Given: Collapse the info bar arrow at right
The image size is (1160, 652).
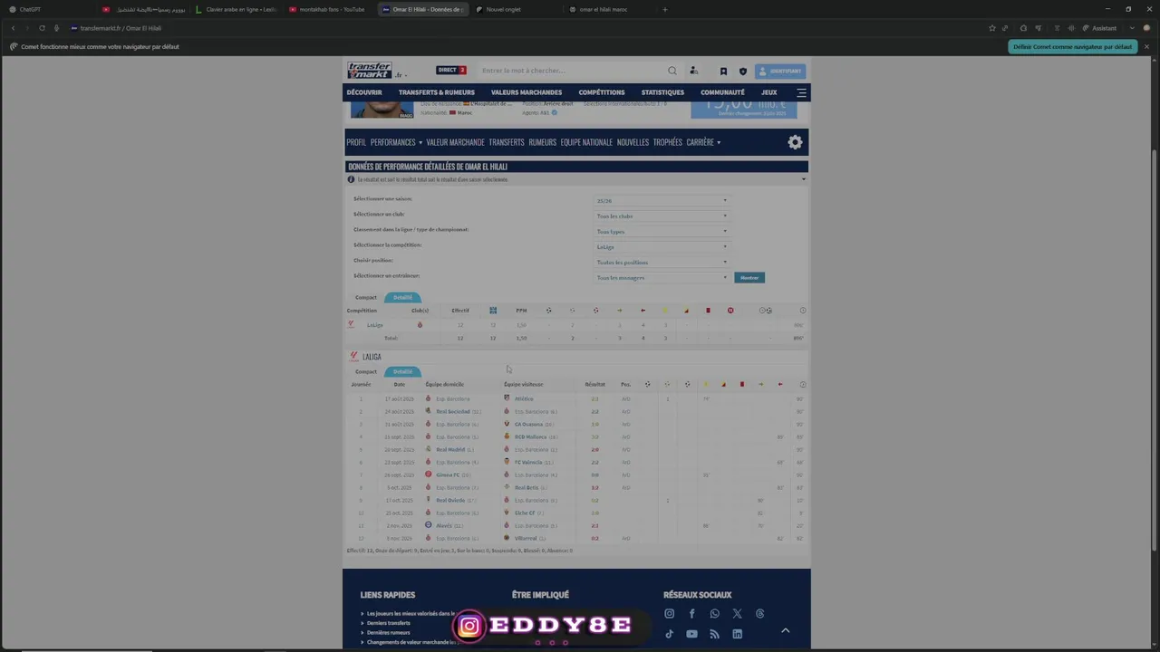Looking at the screenshot, I should click(803, 179).
